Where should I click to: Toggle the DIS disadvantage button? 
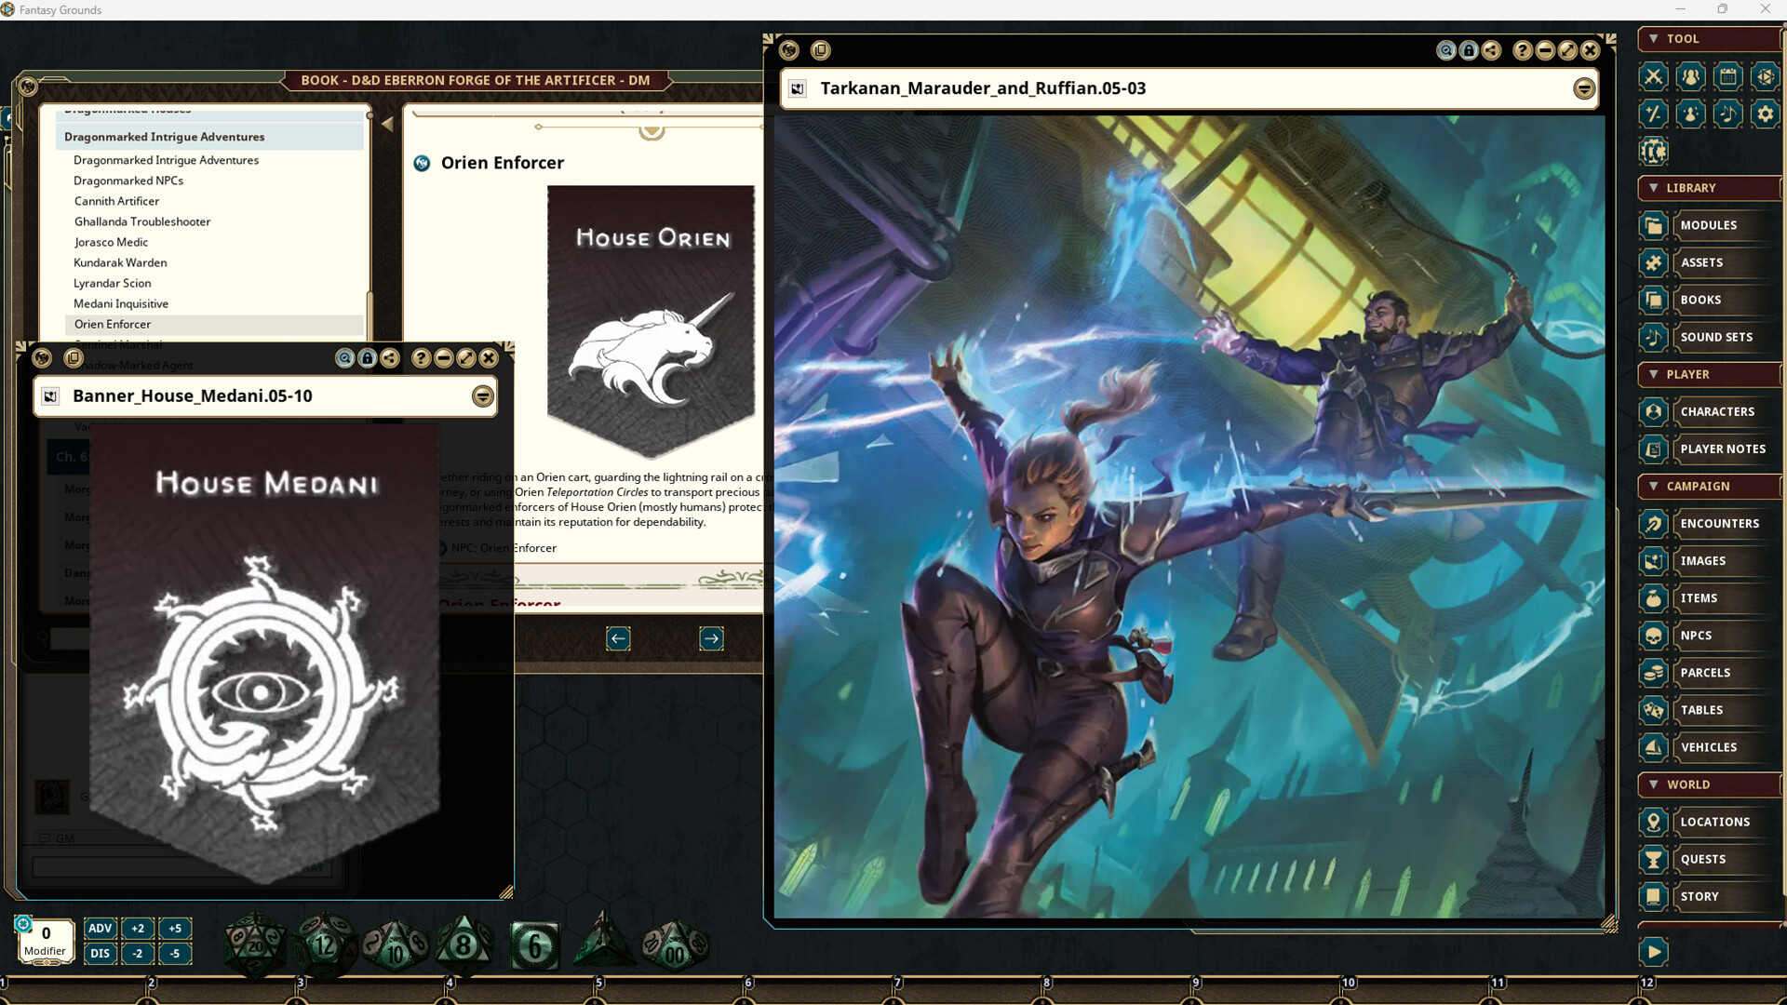tap(100, 953)
